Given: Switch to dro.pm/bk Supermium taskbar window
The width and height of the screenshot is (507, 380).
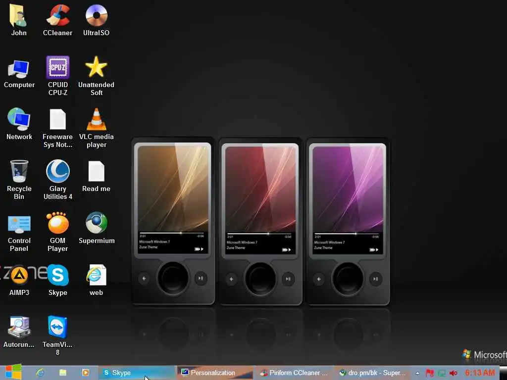Looking at the screenshot, I should tap(372, 373).
